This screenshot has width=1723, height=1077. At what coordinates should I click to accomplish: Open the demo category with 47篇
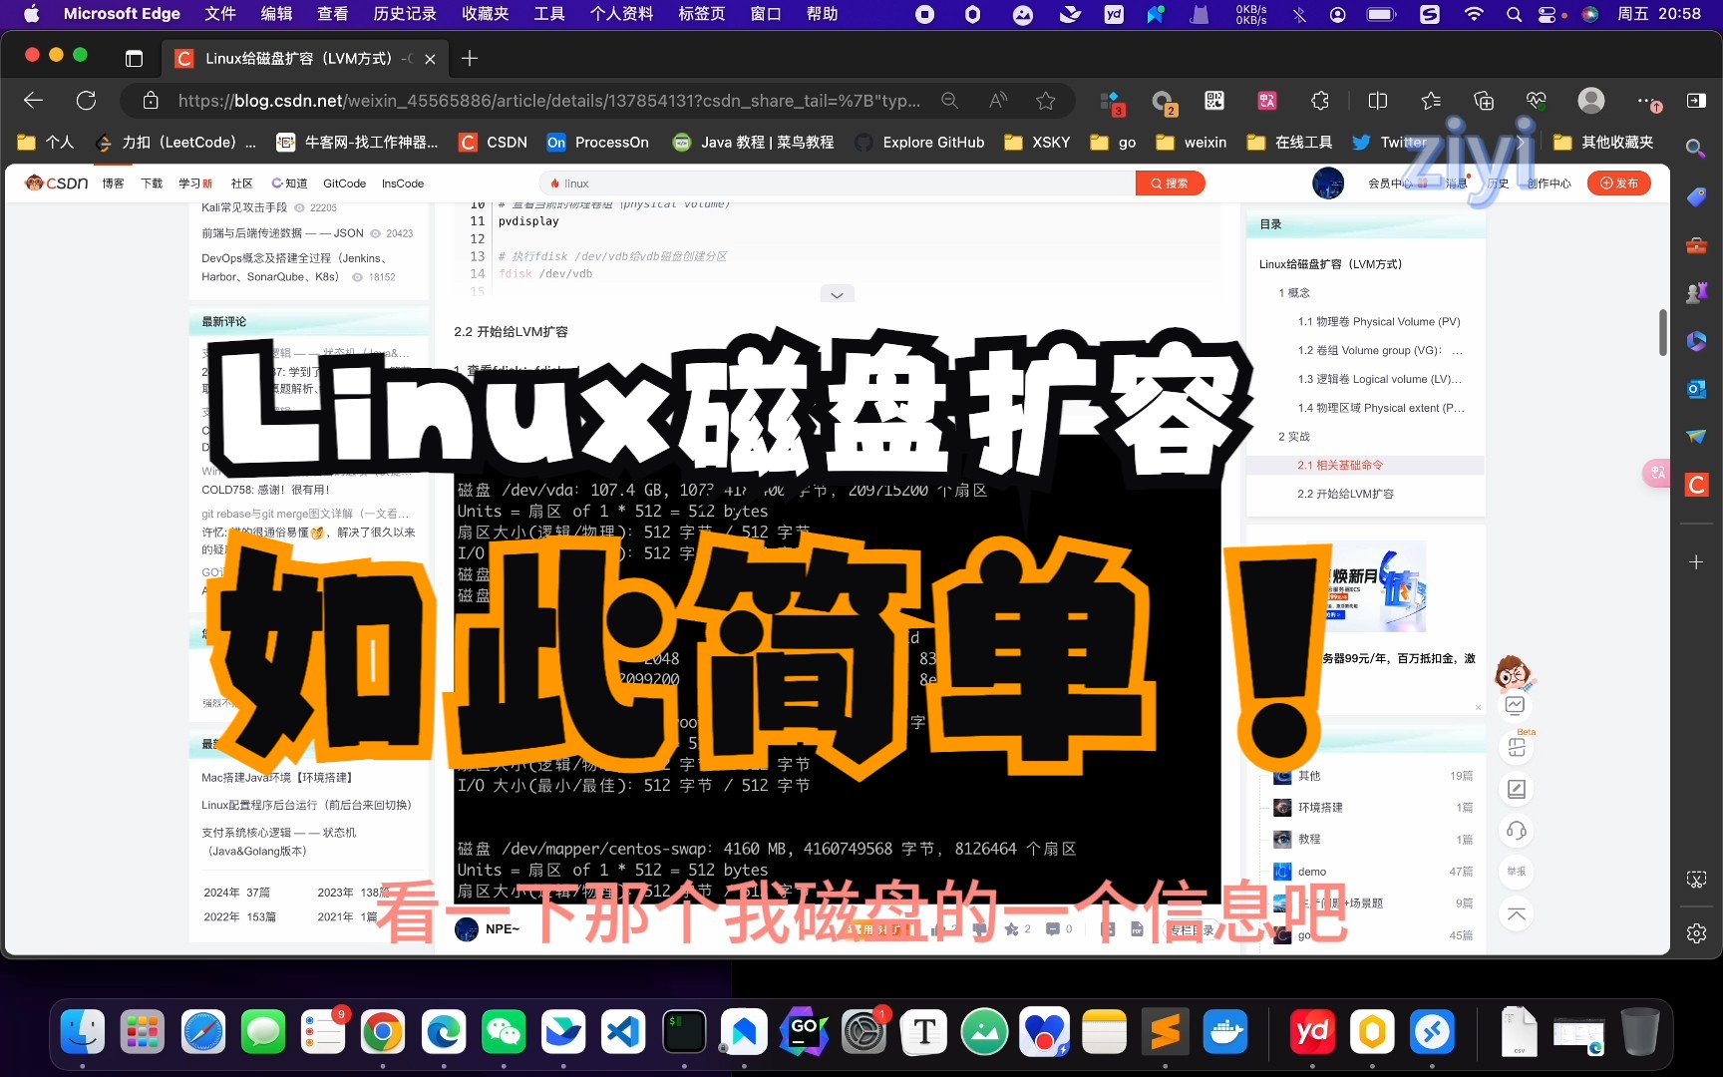coord(1372,872)
